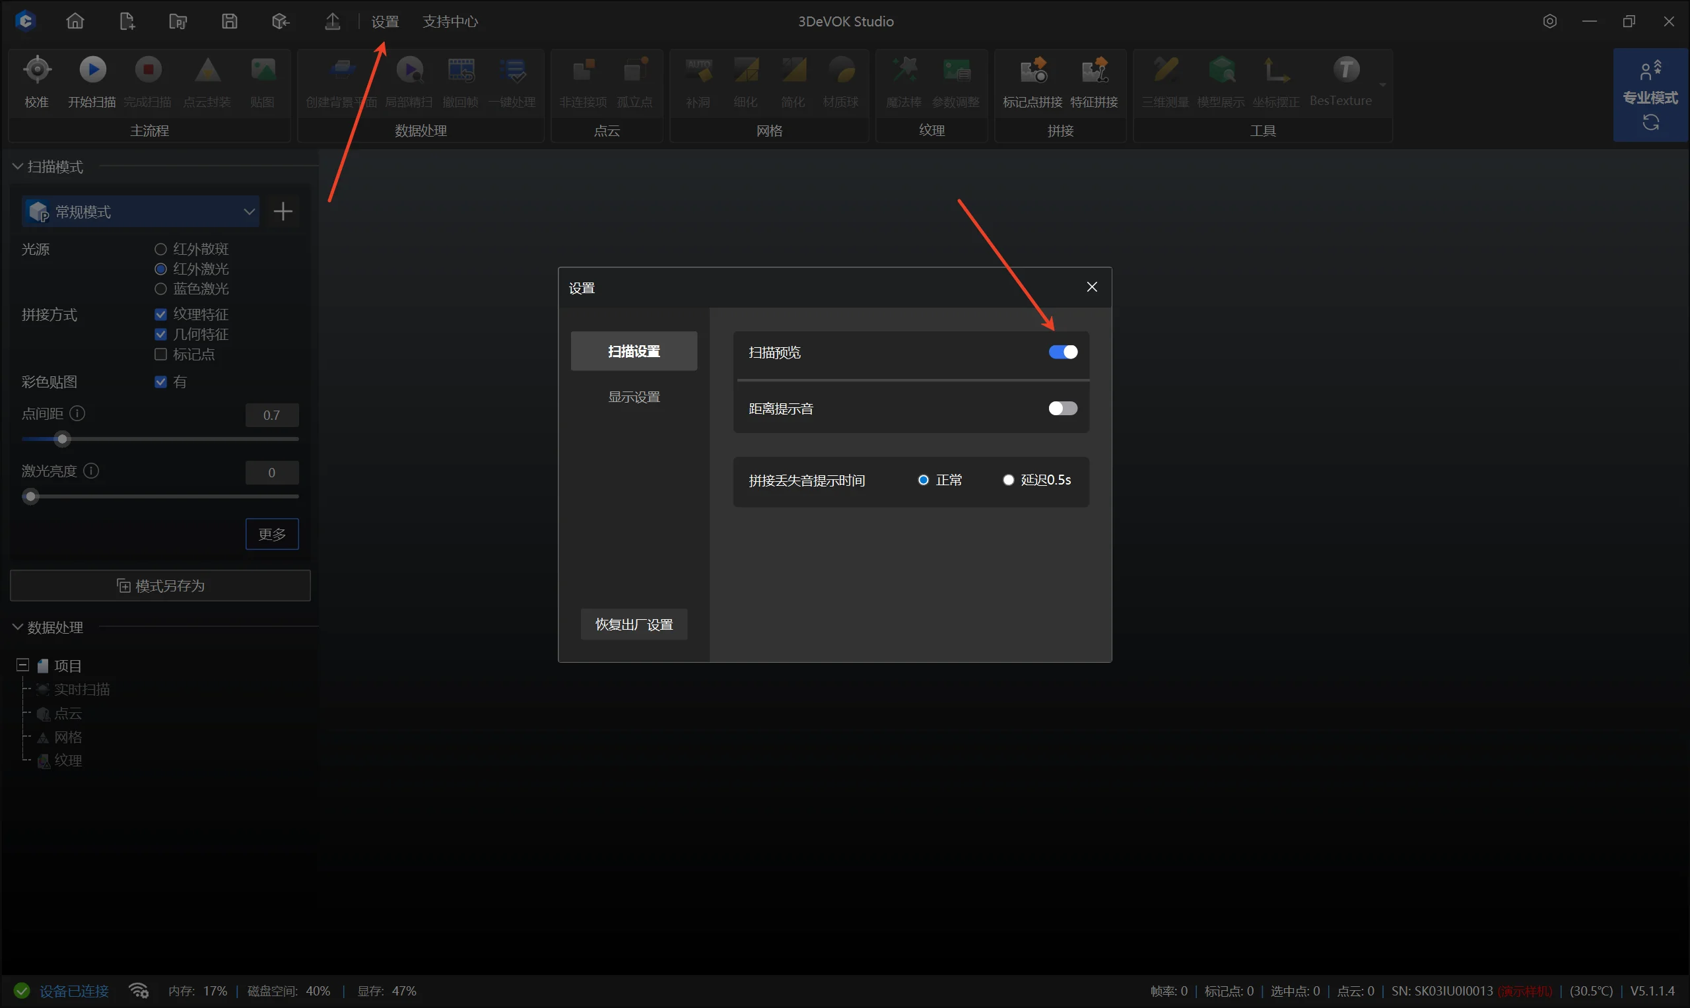Open the 支持中心 menu
Image resolution: width=1690 pixels, height=1008 pixels.
tap(450, 22)
